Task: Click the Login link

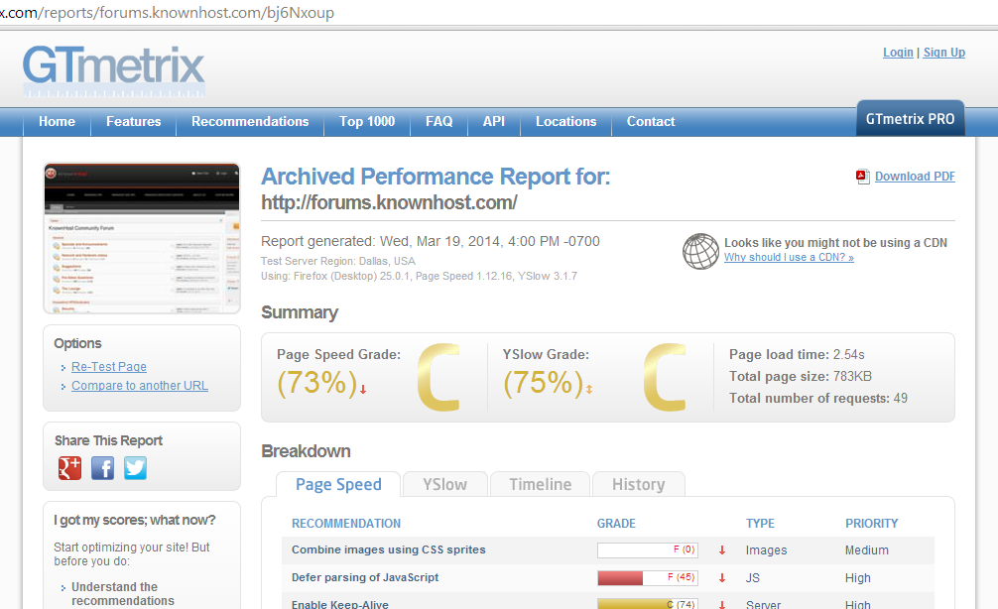Action: [x=898, y=53]
